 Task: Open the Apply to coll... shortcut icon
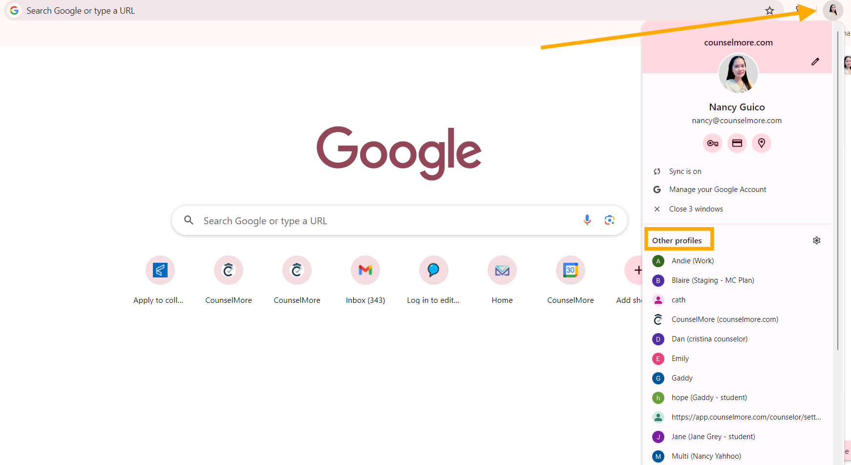click(160, 270)
